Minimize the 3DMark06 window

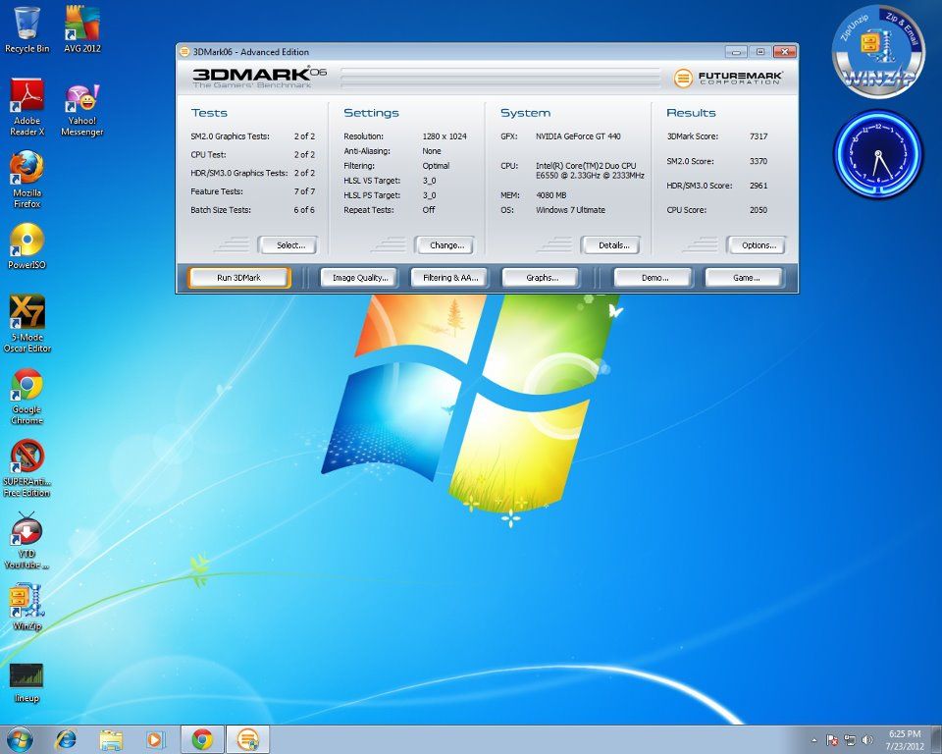pos(736,52)
